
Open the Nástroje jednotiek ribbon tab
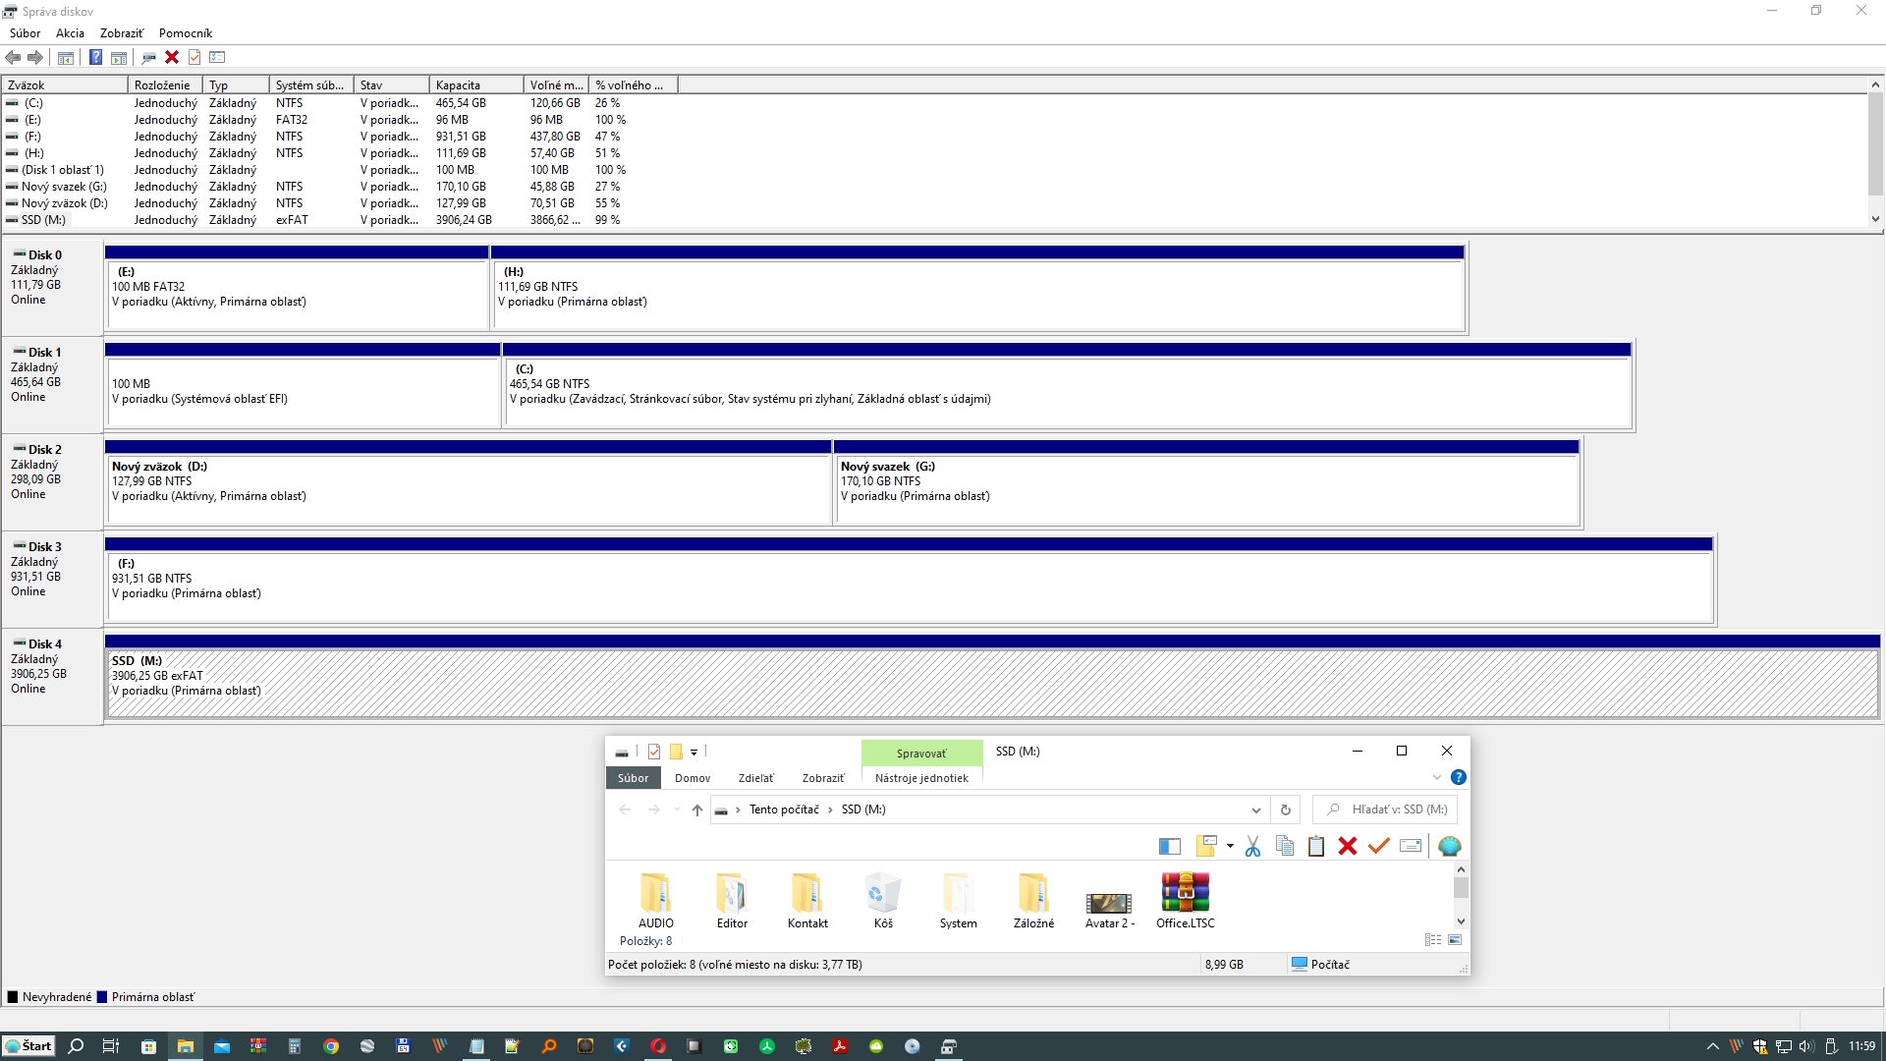(x=920, y=778)
